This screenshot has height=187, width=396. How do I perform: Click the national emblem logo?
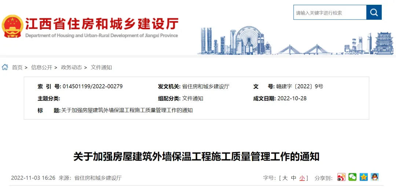click(x=12, y=26)
